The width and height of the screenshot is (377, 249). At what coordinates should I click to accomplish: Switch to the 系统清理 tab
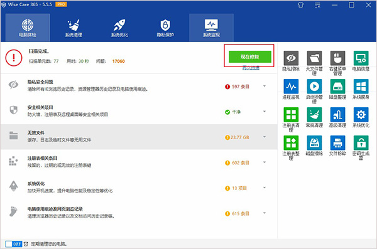pyautogui.click(x=74, y=28)
